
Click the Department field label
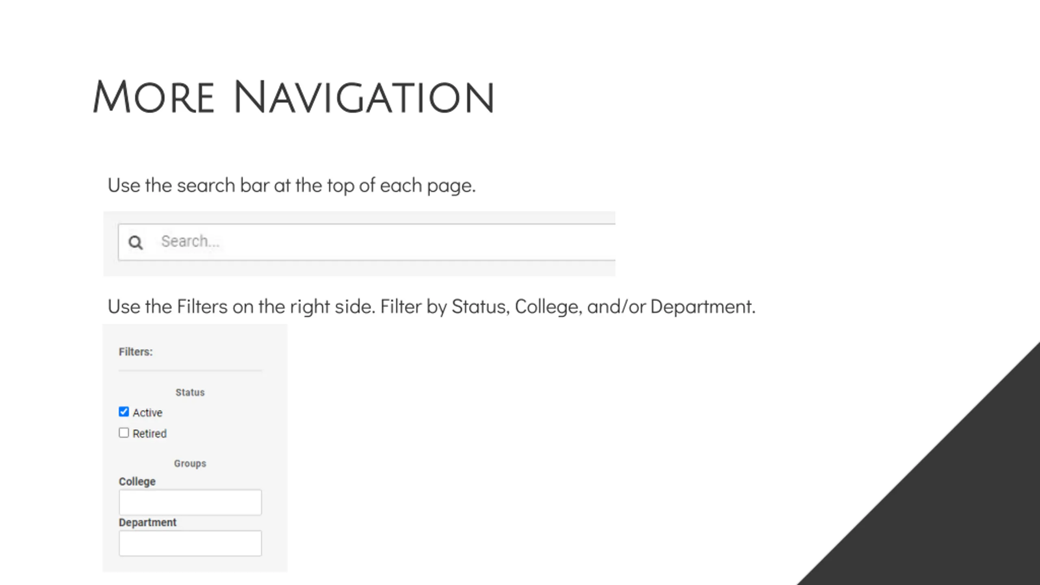tap(147, 522)
